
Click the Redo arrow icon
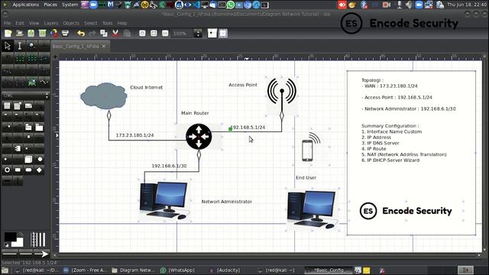(x=92, y=34)
